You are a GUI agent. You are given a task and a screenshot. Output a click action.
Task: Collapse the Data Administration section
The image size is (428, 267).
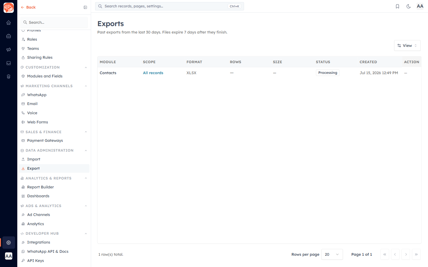86,150
